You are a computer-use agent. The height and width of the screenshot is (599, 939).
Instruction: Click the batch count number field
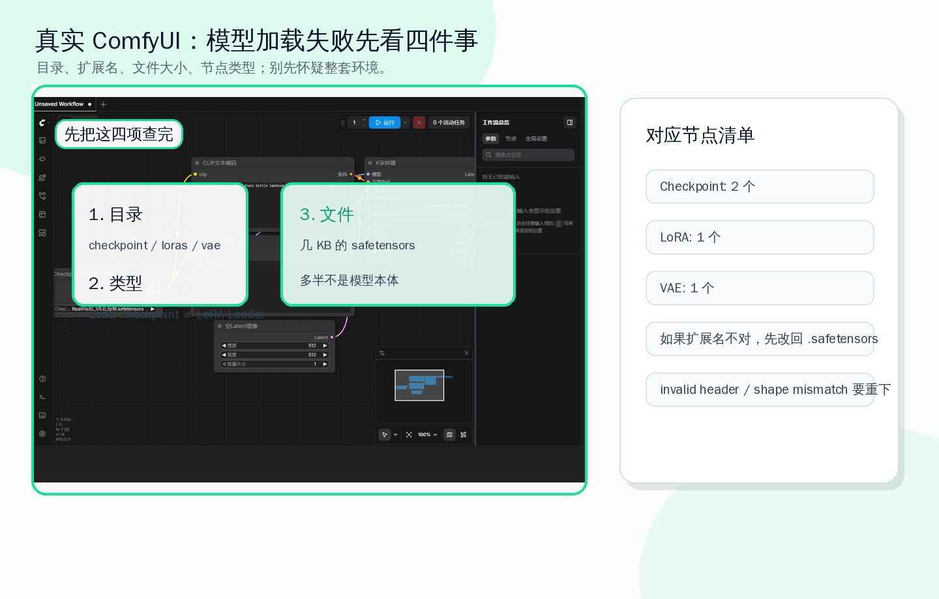click(355, 122)
